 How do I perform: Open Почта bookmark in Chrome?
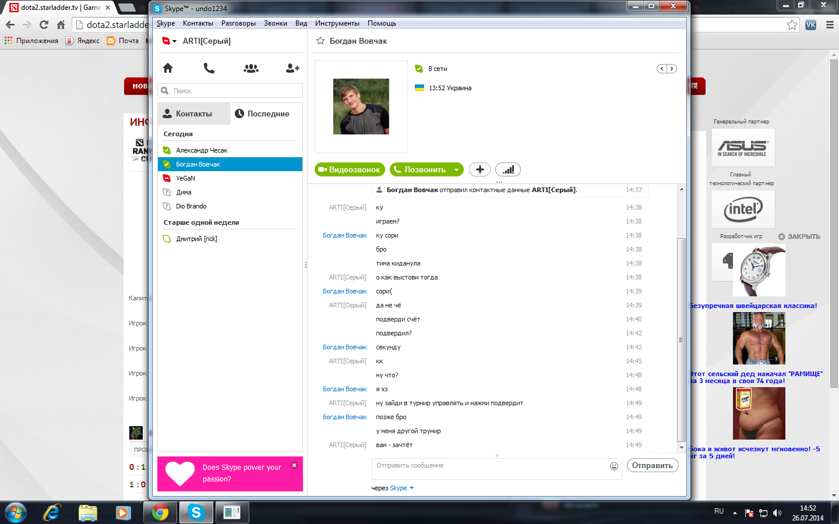[123, 41]
